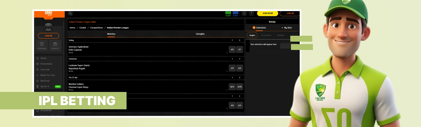Select the Singles bet type
421x127 pixels.
[x=252, y=35]
